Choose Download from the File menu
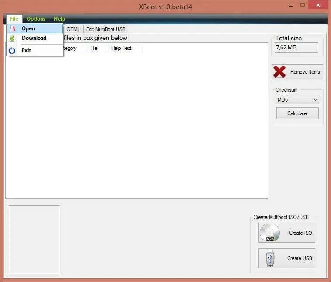This screenshot has height=282, width=331. click(x=35, y=38)
